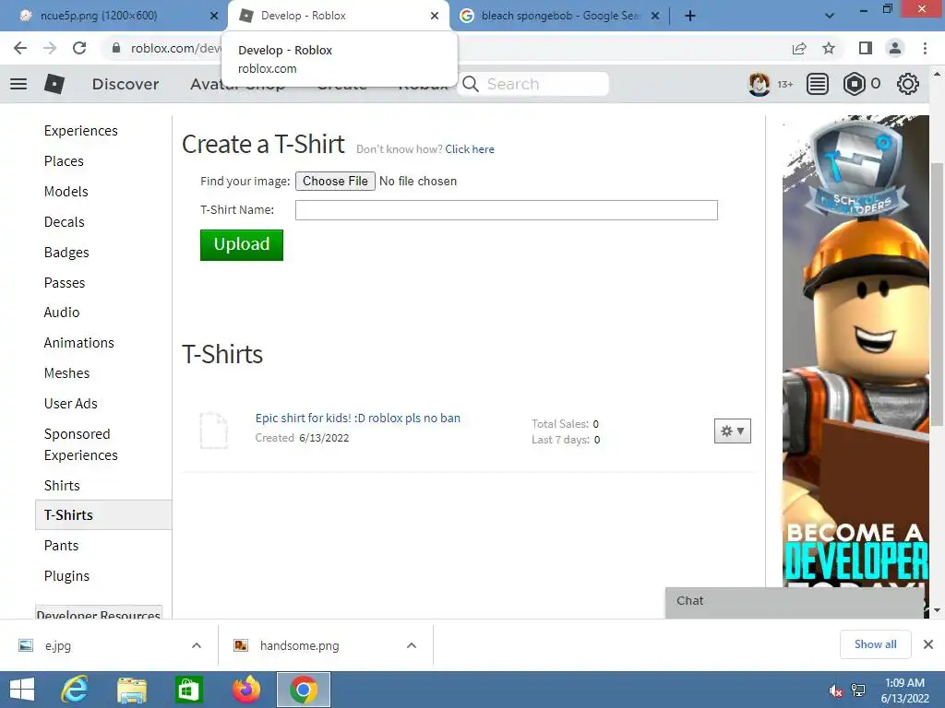The width and height of the screenshot is (945, 708).
Task: Select User Ads in the sidebar
Action: coord(70,404)
